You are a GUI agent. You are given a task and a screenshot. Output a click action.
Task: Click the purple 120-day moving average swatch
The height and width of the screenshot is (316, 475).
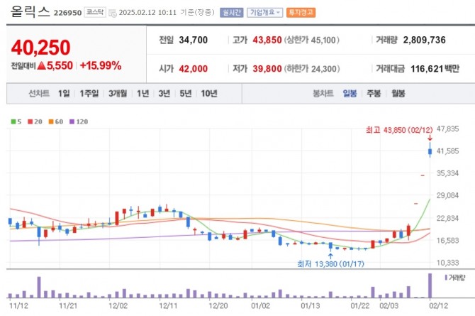[x=72, y=121]
